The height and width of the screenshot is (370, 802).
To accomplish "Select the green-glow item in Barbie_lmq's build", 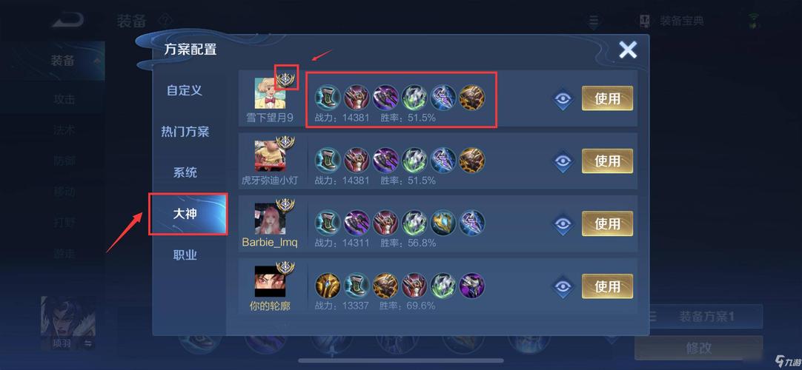I will [414, 223].
